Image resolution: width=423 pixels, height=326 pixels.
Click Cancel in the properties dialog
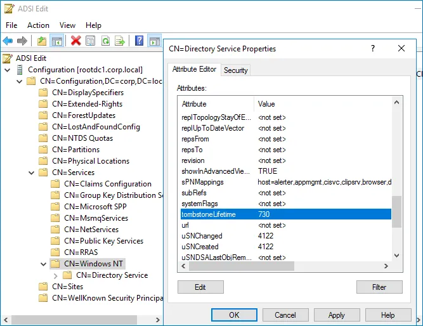point(285,315)
